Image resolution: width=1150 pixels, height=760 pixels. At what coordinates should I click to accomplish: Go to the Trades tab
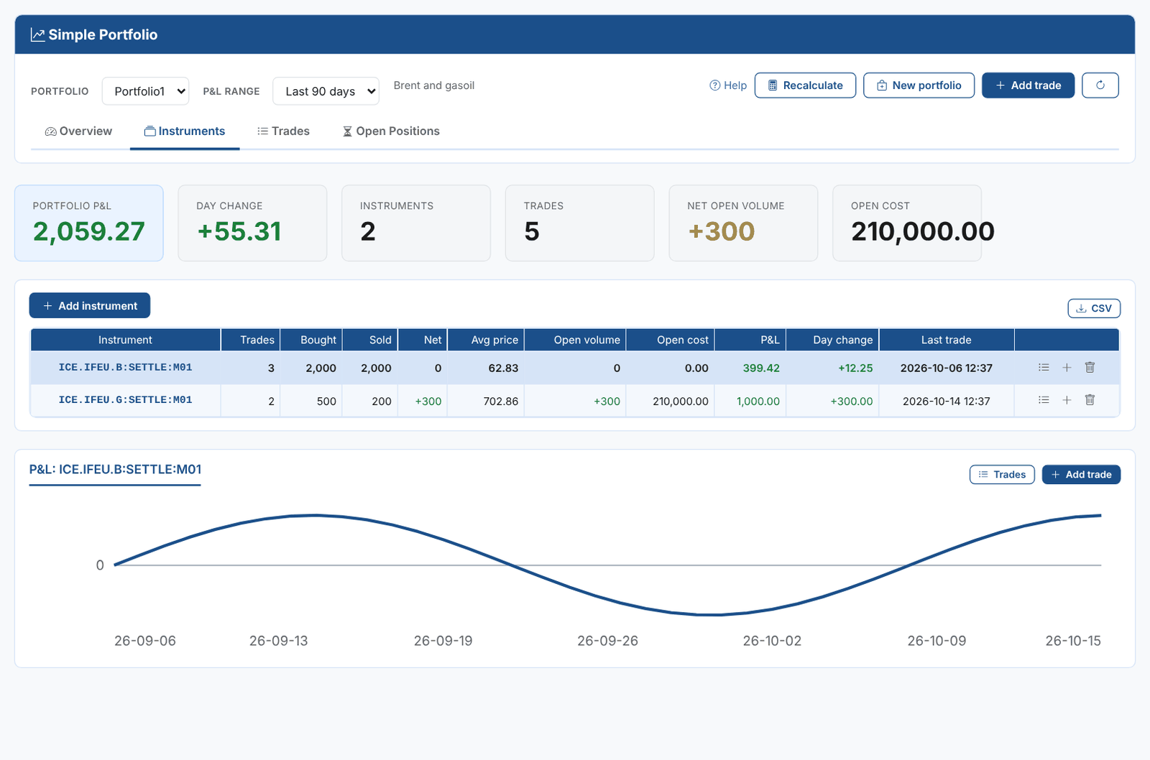(x=283, y=131)
